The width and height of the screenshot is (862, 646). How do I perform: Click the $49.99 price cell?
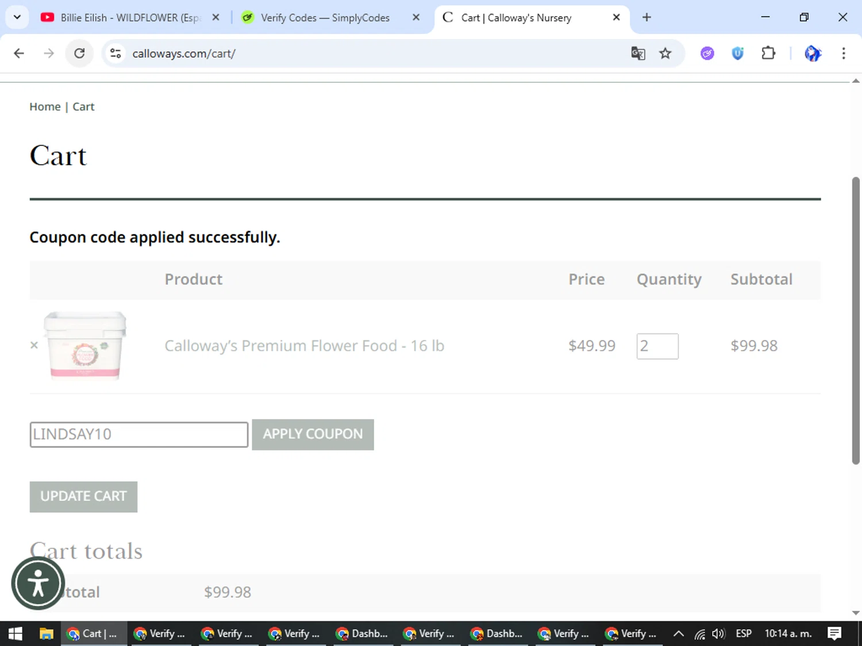pyautogui.click(x=592, y=346)
